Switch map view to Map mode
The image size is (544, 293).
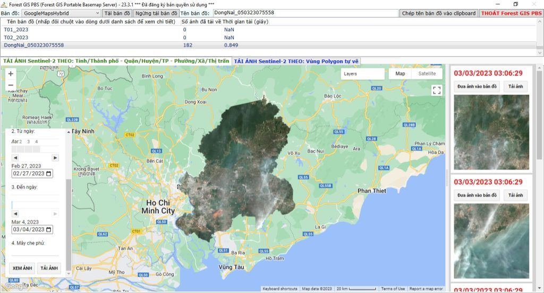tap(400, 74)
